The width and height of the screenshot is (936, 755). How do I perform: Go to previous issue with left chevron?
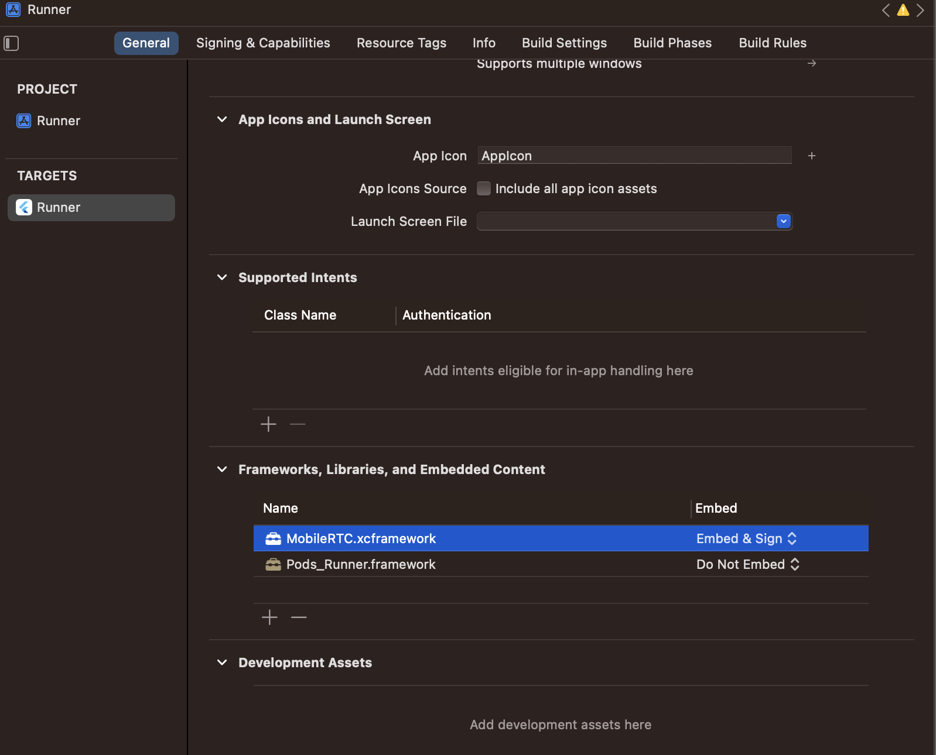pyautogui.click(x=886, y=11)
